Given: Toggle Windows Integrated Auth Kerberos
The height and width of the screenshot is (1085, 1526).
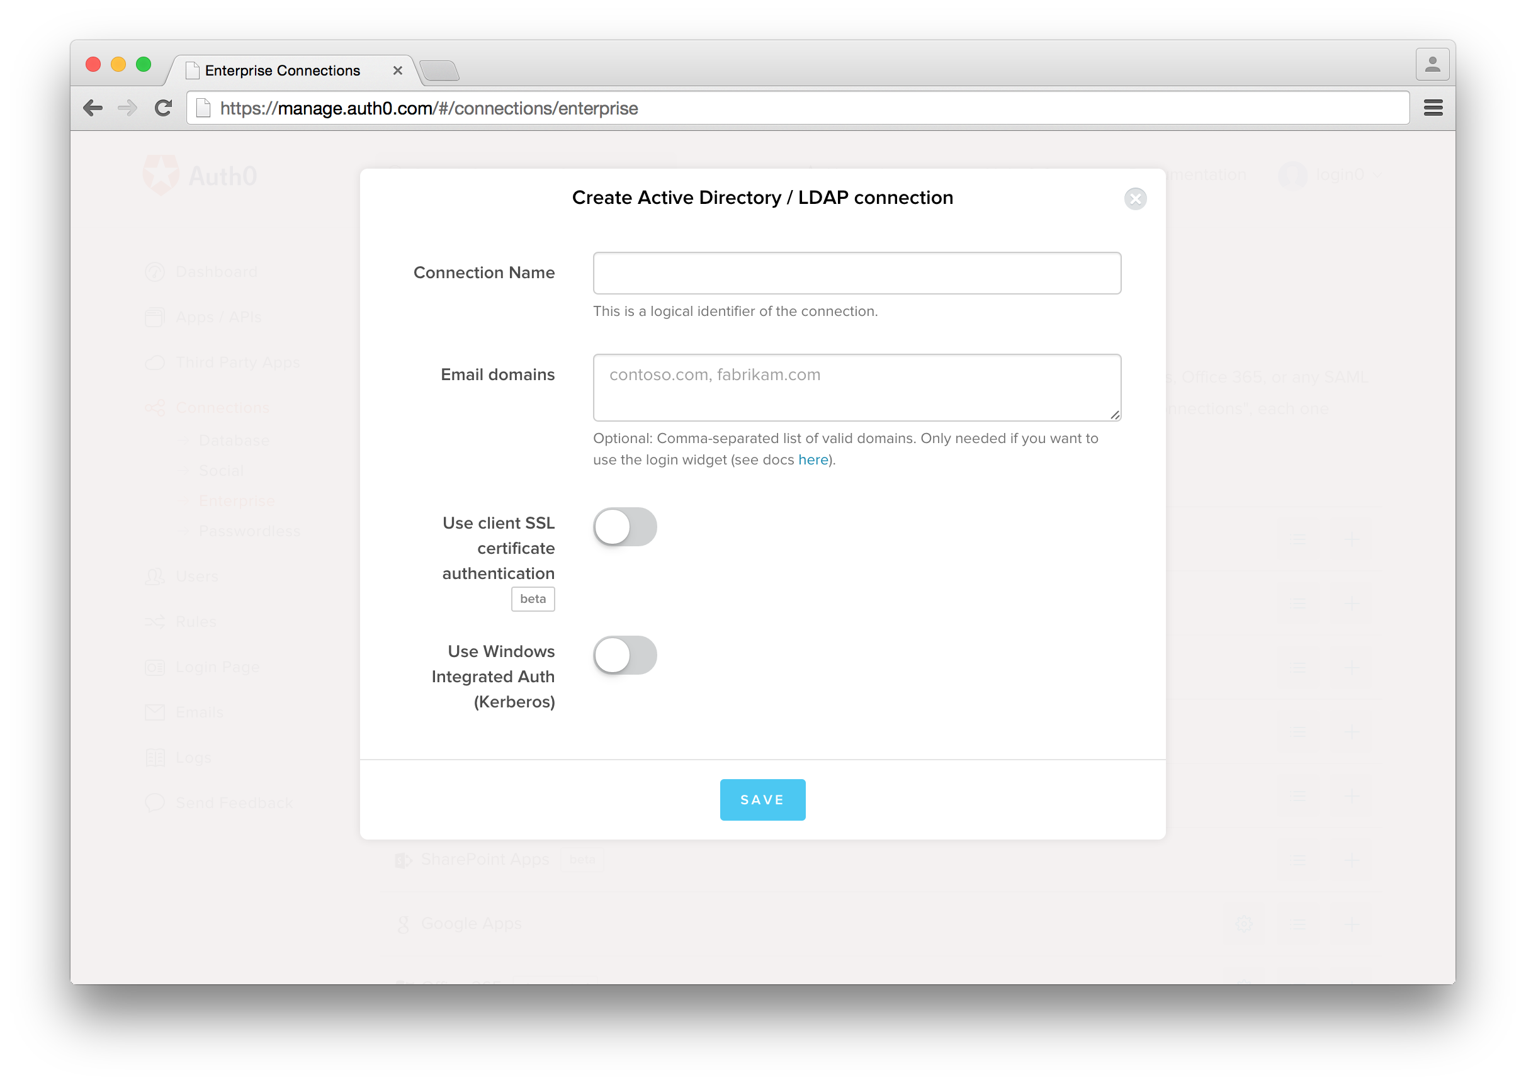Looking at the screenshot, I should (625, 655).
